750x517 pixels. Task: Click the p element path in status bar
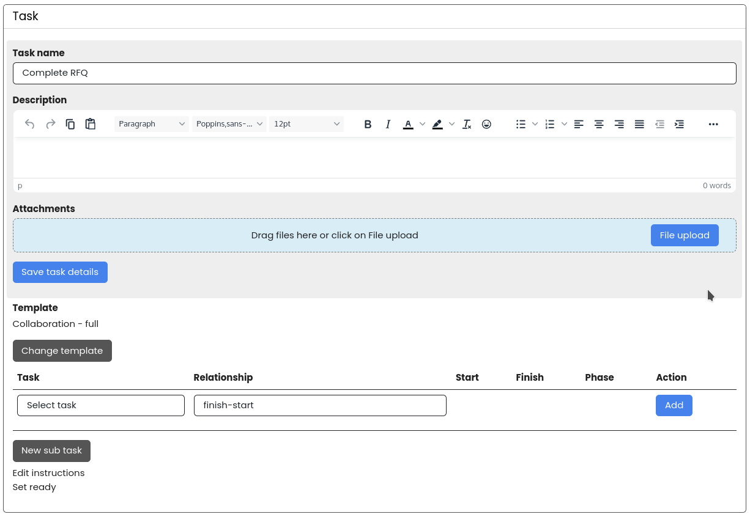tap(20, 186)
